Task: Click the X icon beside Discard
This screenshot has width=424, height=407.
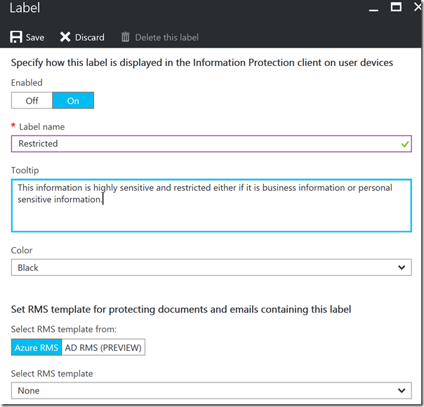Action: [x=65, y=37]
